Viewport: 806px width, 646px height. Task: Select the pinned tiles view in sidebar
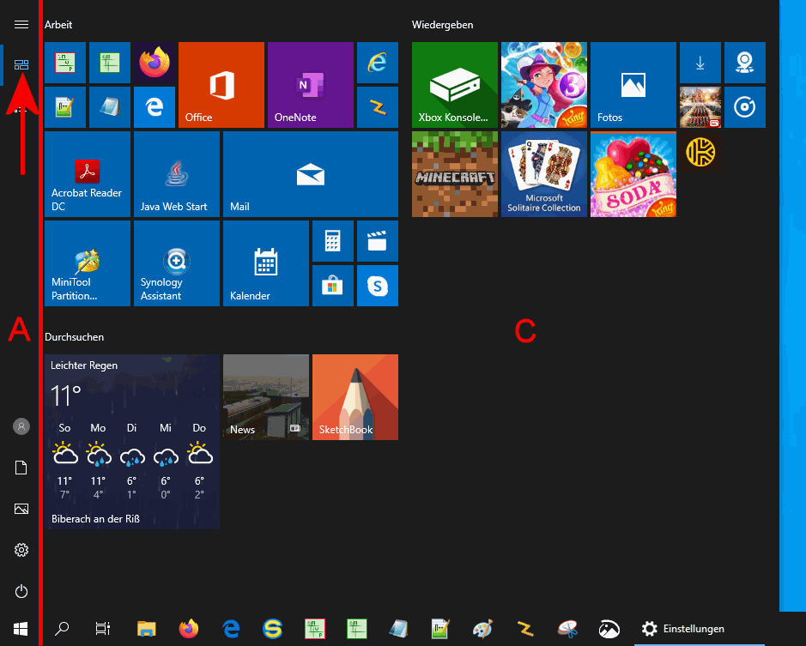[x=21, y=64]
